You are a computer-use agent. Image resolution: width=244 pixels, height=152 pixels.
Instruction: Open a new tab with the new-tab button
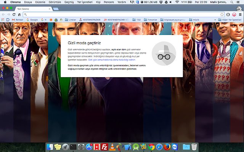coord(56,9)
